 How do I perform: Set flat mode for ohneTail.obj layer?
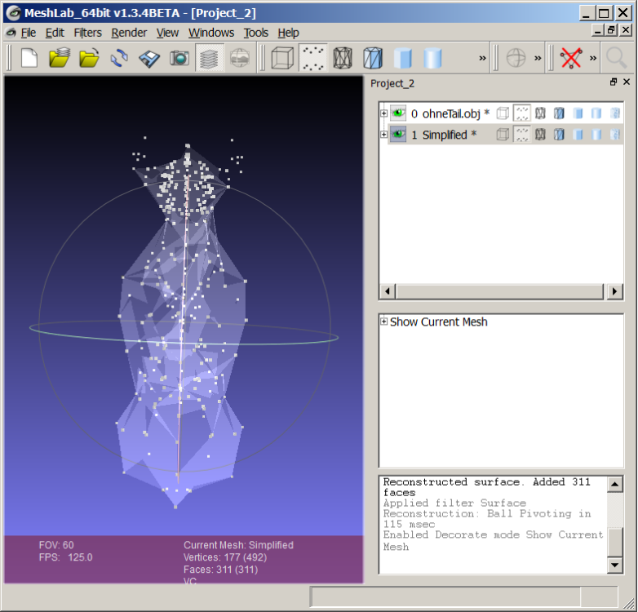pyautogui.click(x=596, y=113)
